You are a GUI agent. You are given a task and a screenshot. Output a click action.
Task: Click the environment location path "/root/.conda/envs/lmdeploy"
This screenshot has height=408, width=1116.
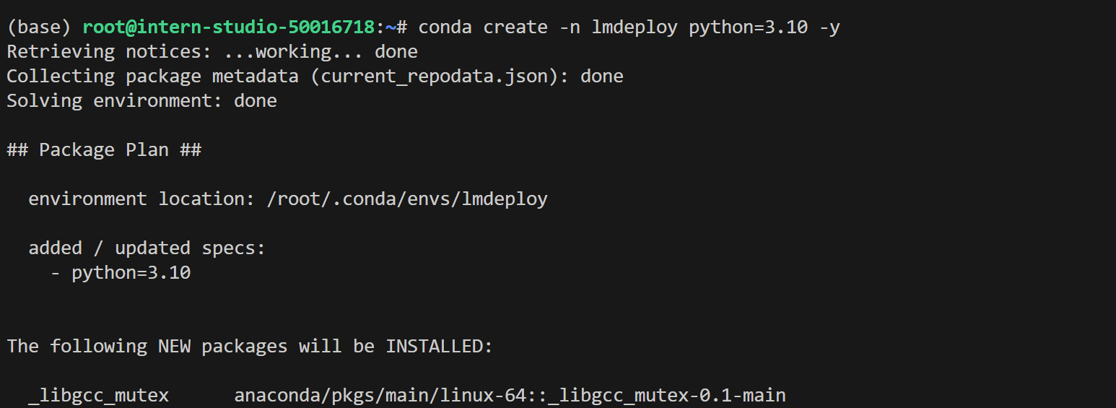point(407,199)
